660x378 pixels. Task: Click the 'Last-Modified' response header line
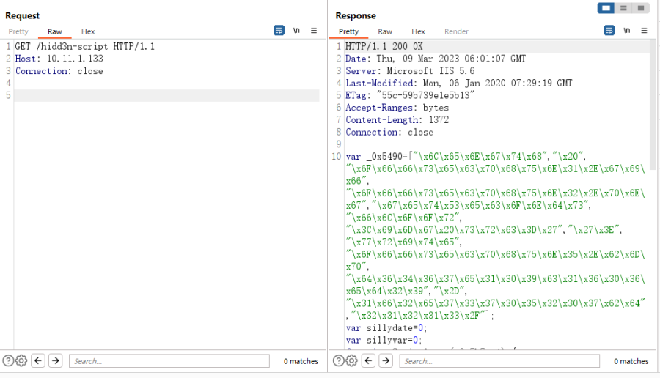(459, 83)
